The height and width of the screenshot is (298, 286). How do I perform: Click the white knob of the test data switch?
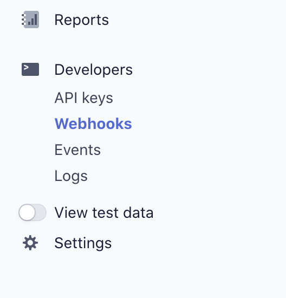27,212
